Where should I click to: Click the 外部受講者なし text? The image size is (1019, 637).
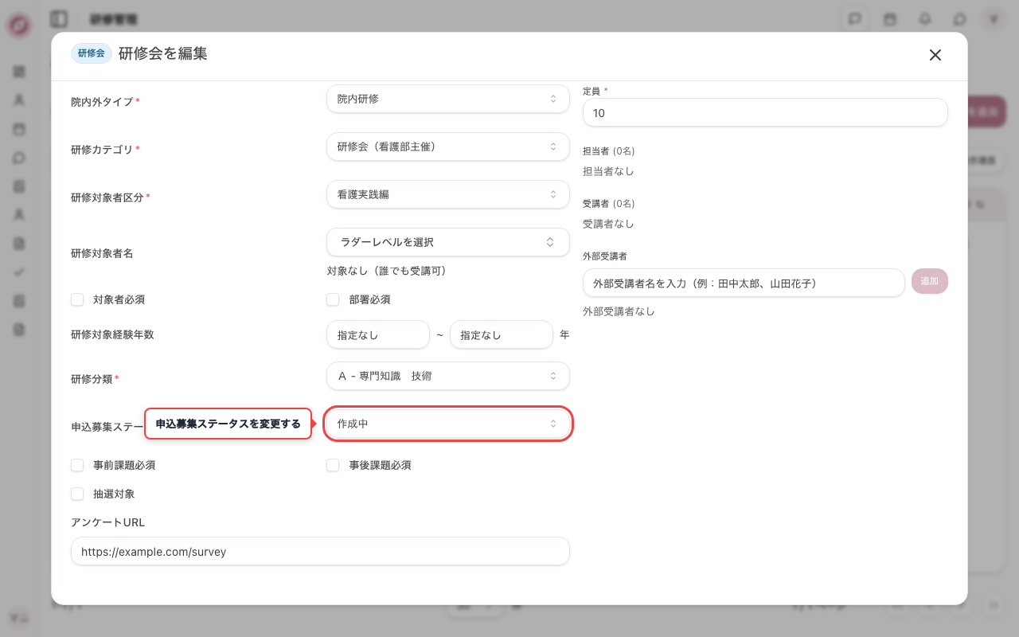click(619, 311)
